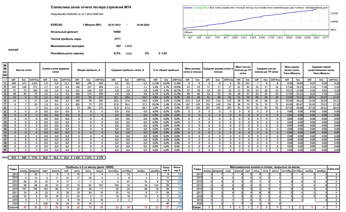
Task: Select "Средний размер сетки в пипсах" header
Action: click(218, 70)
